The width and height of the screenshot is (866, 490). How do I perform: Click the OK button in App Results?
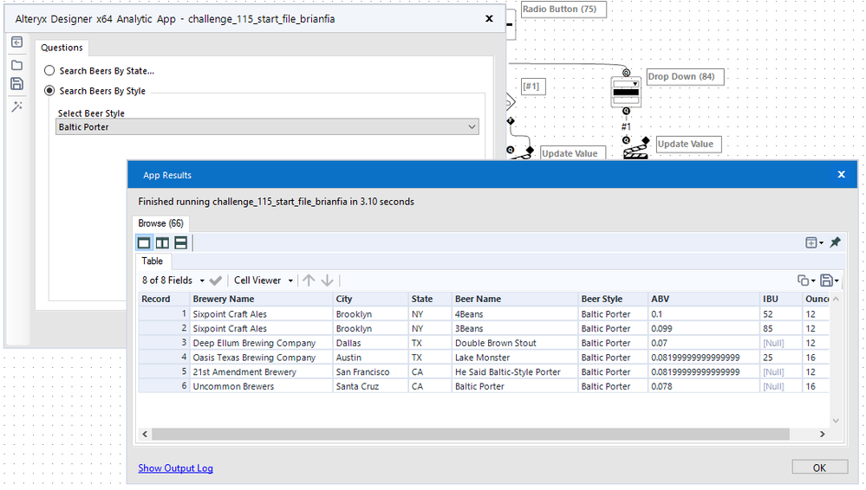(x=819, y=467)
